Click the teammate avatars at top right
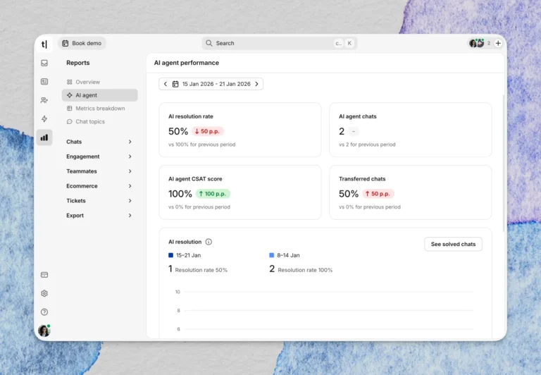Image resolution: width=541 pixels, height=375 pixels. click(476, 43)
